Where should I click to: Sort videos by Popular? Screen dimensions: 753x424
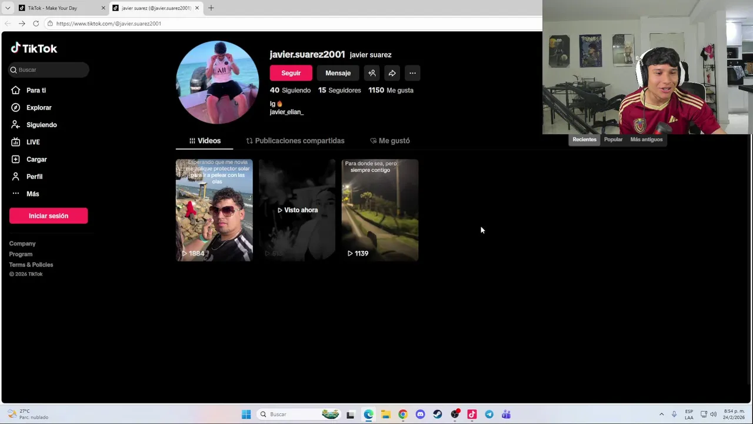(613, 140)
